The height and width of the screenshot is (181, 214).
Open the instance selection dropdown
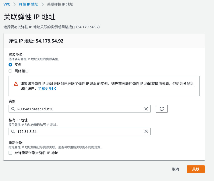click(x=75, y=108)
